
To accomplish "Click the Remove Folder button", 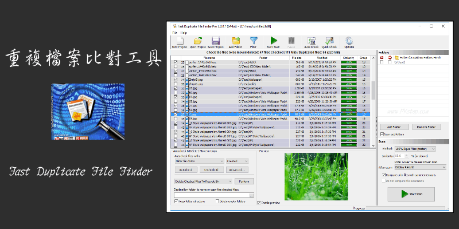I will 426,127.
